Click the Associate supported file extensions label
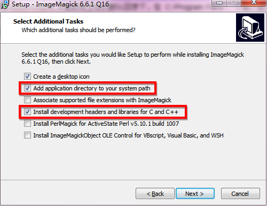The image size is (267, 206). tap(103, 100)
